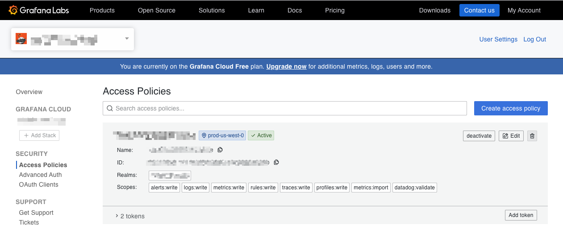Viewport: 563px width, 229px height.
Task: Click Create access policy button
Action: [511, 108]
